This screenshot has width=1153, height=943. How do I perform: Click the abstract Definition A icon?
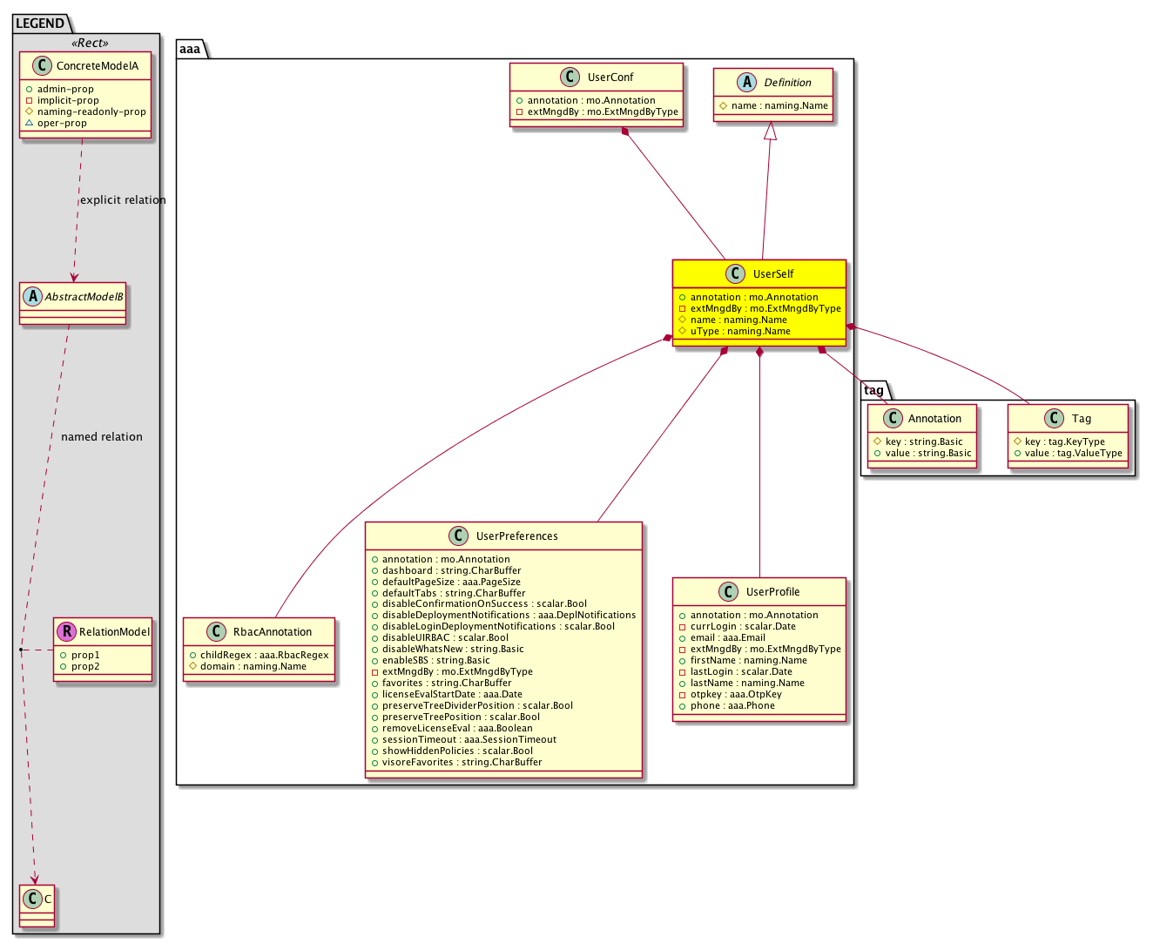pos(747,83)
